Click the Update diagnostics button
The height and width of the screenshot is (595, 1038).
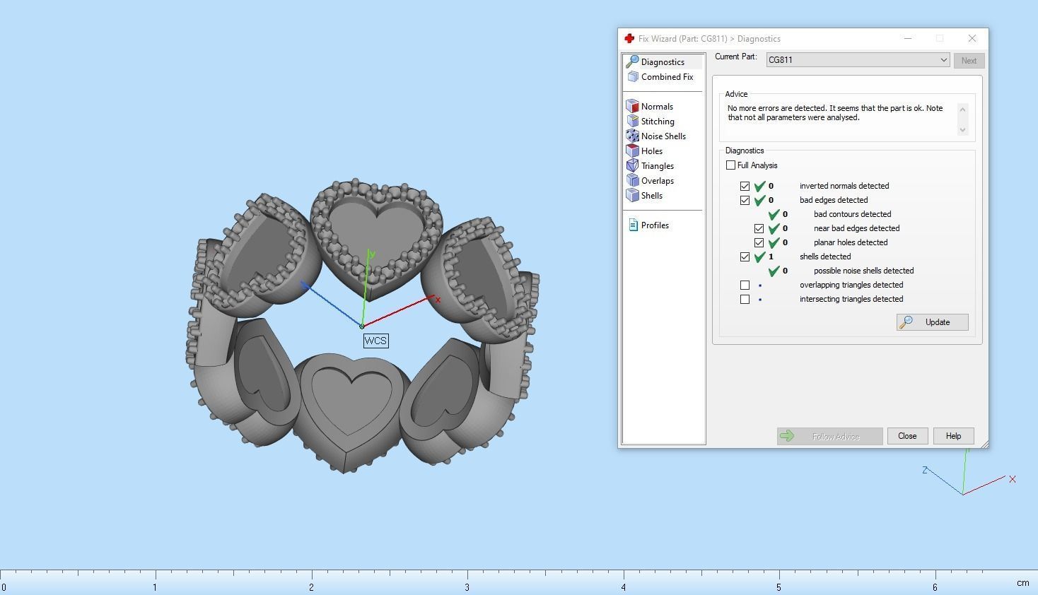tap(932, 322)
